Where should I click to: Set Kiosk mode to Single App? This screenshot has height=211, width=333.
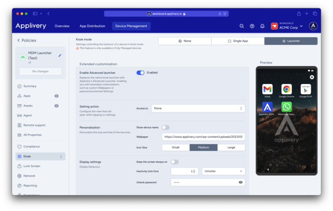point(238,41)
